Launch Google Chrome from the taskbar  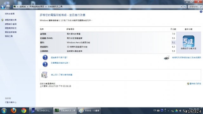point(24,111)
